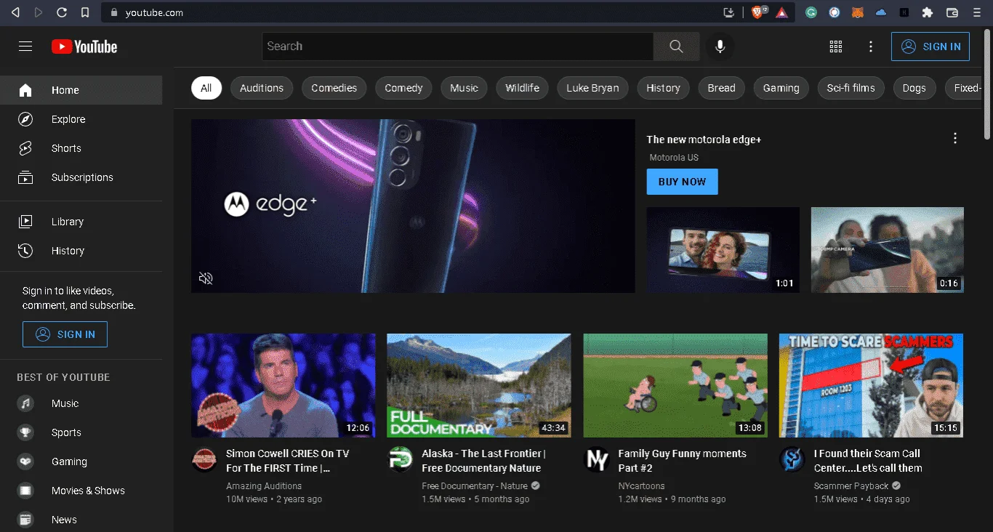
Task: Open the Scammer Payback channel avatar
Action: pos(792,459)
